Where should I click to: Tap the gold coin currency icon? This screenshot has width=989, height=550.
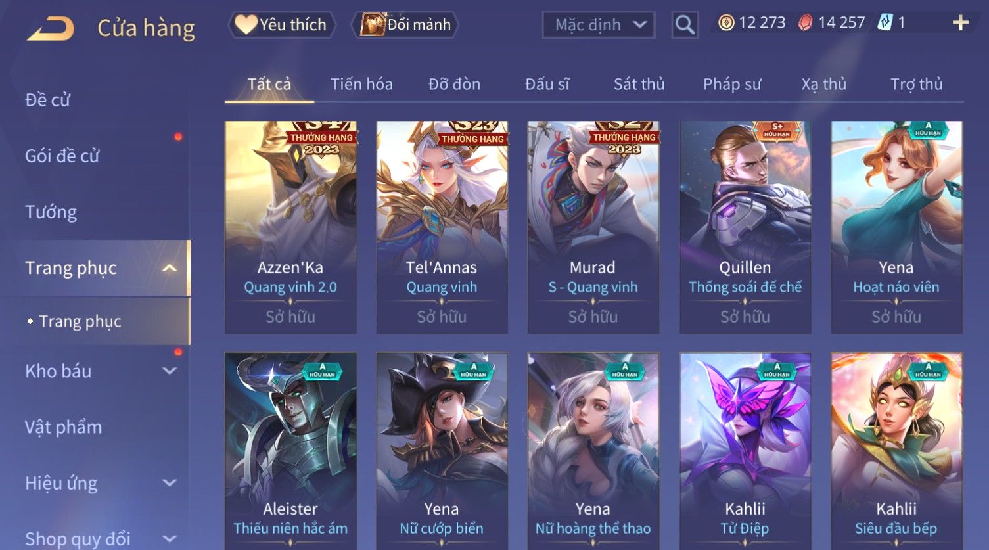pyautogui.click(x=726, y=23)
